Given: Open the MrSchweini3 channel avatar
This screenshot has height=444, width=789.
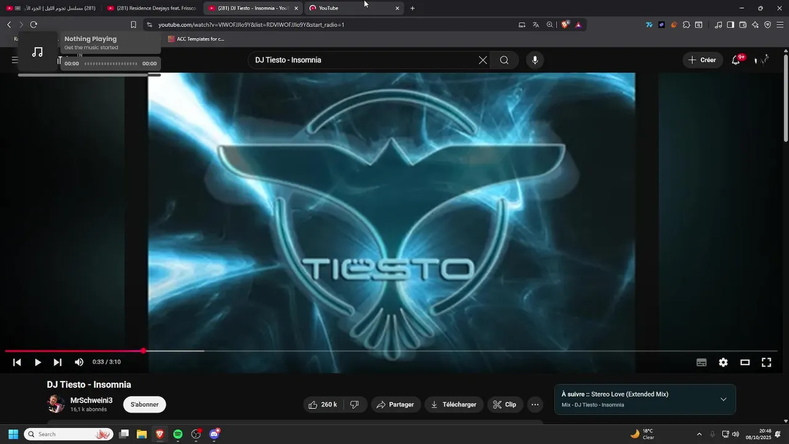Looking at the screenshot, I should coord(56,405).
